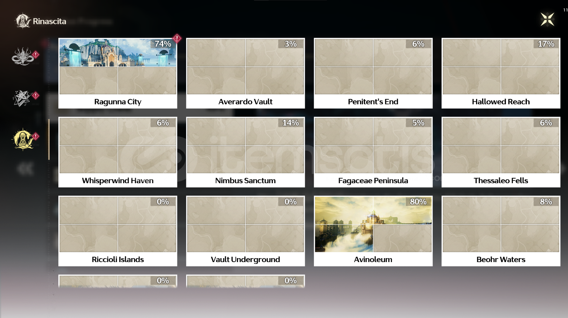Click the alert badge on Ragunna City card

tap(177, 38)
